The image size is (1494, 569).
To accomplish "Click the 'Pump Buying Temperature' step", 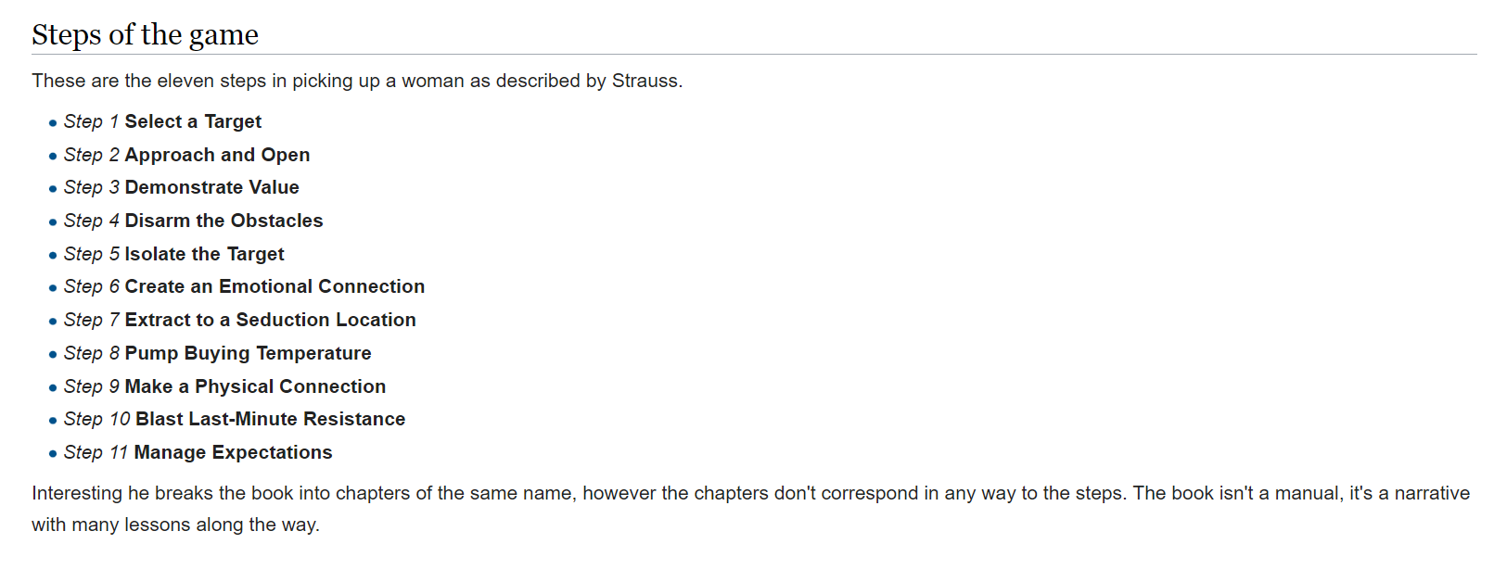I will (248, 353).
